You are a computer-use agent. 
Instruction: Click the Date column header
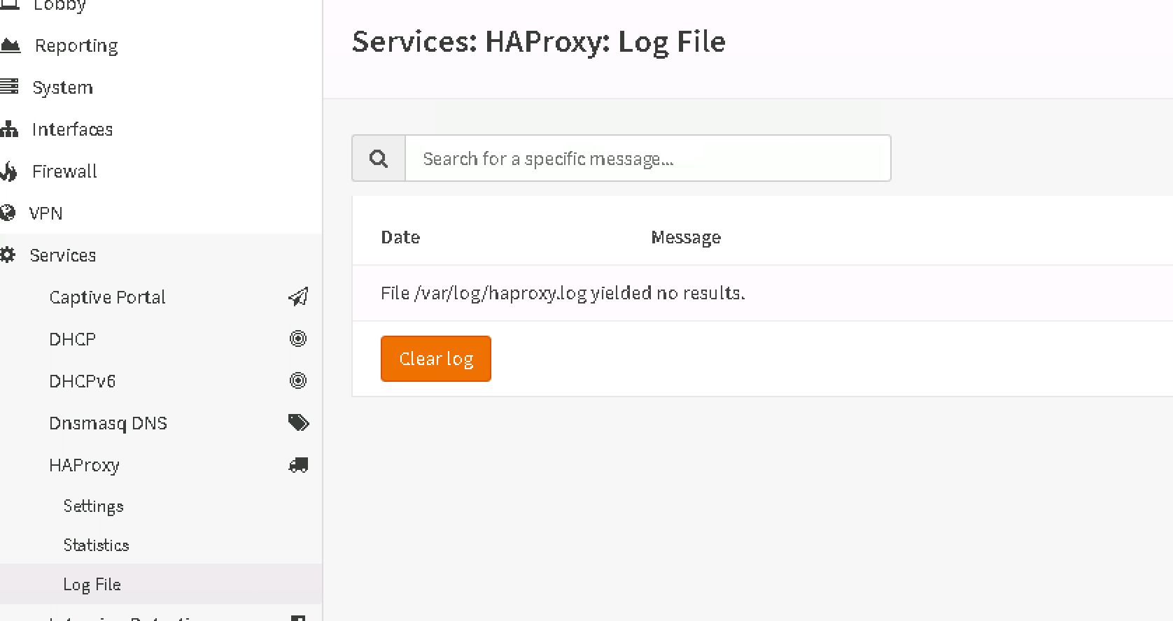[400, 237]
